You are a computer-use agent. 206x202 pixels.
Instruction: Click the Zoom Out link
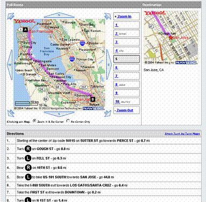pos(125,110)
